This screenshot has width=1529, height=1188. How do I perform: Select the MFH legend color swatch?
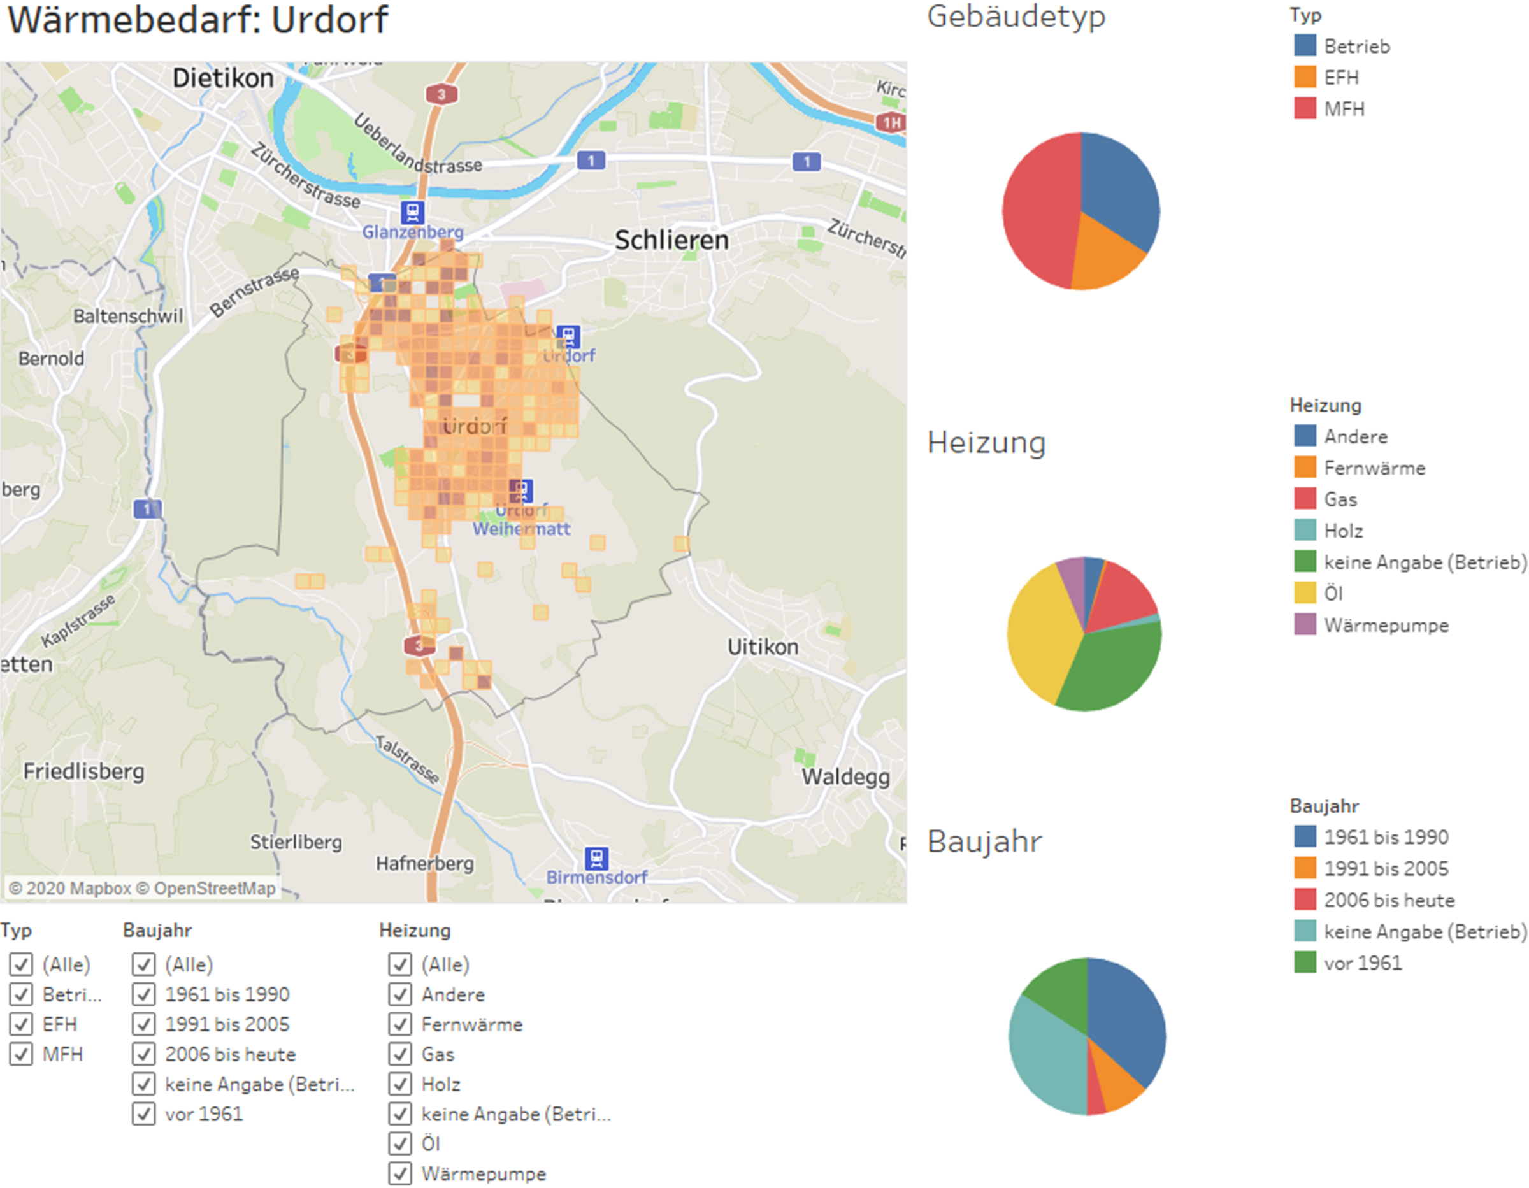click(1305, 108)
